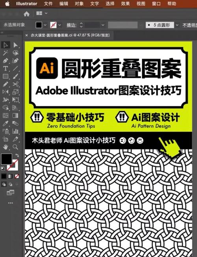Image resolution: width=197 pixels, height=257 pixels.
Task: Change screen mode icon in toolbar
Action: pos(11,192)
